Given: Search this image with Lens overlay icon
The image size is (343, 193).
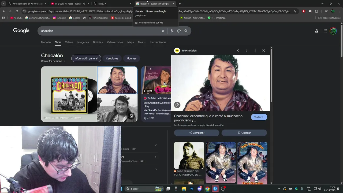Looking at the screenshot, I should [x=177, y=105].
